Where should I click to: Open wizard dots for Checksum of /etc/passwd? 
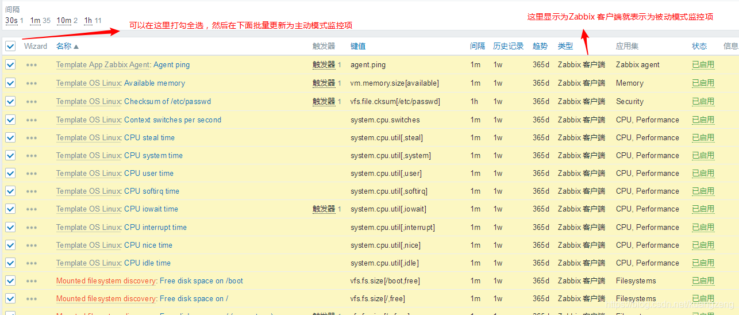pos(32,102)
